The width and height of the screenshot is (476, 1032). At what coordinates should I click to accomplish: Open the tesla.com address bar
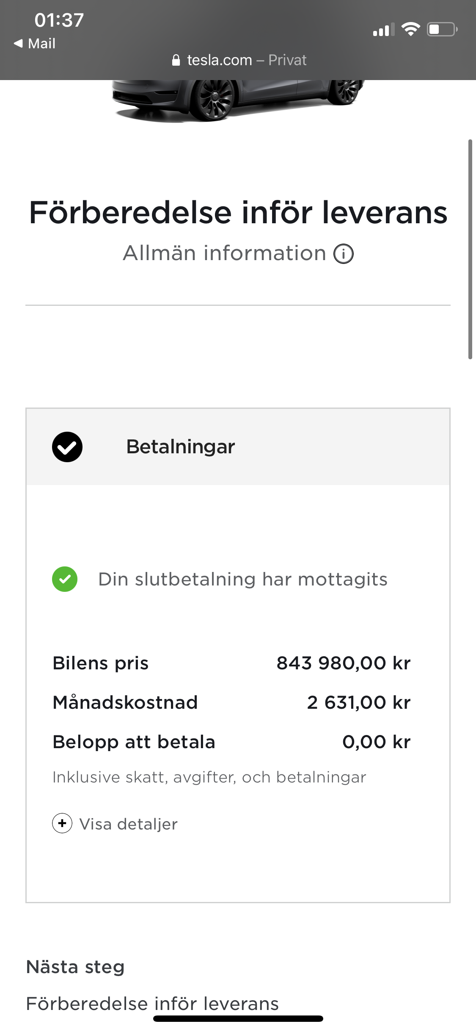click(239, 60)
